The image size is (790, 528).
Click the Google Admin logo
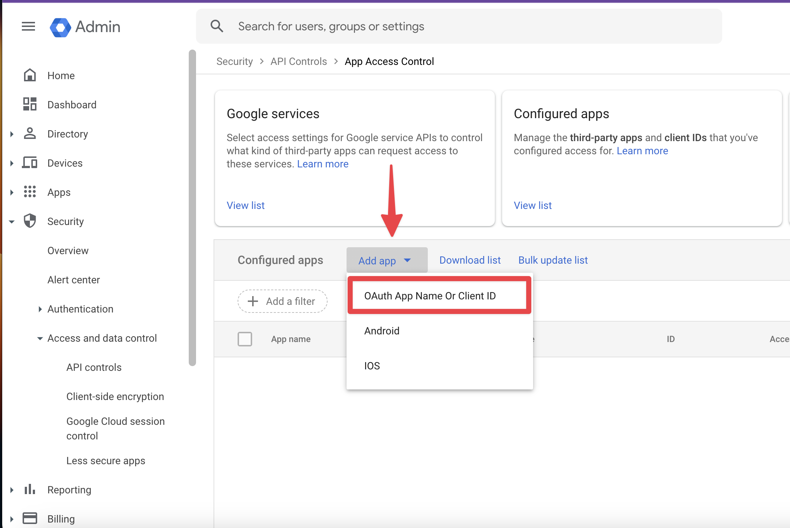[60, 27]
